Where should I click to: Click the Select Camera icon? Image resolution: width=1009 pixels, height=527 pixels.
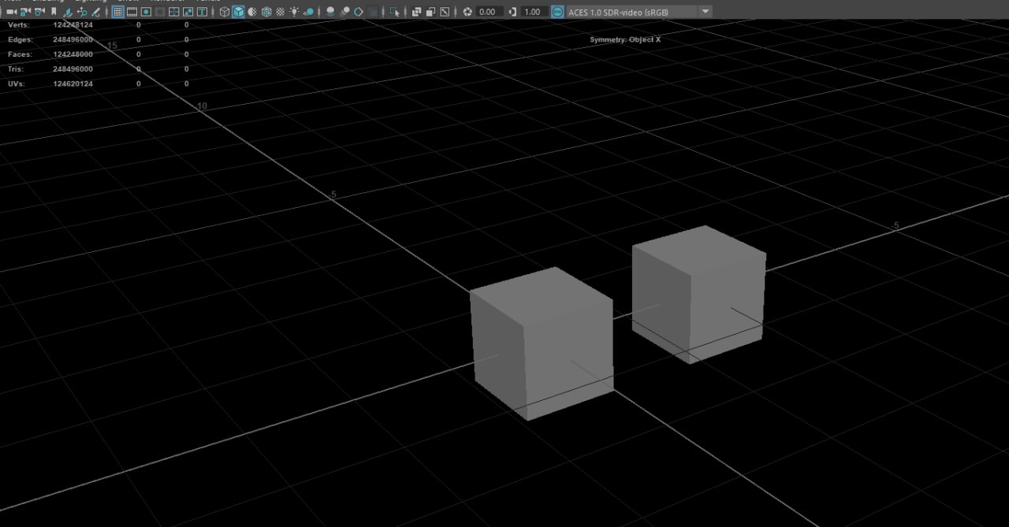point(11,12)
